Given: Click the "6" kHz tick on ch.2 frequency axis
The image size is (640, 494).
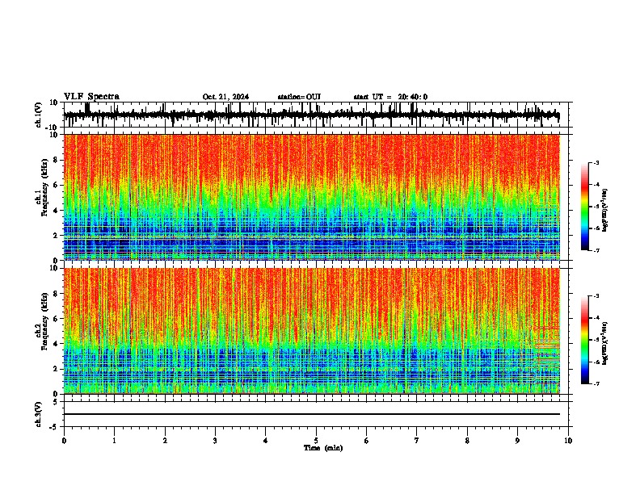Looking at the screenshot, I should point(57,318).
